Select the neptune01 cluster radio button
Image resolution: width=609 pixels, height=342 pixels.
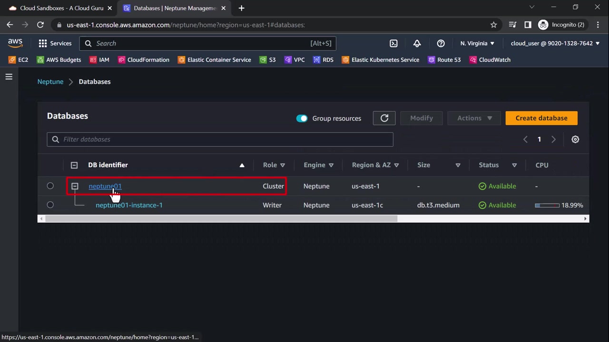tap(50, 186)
